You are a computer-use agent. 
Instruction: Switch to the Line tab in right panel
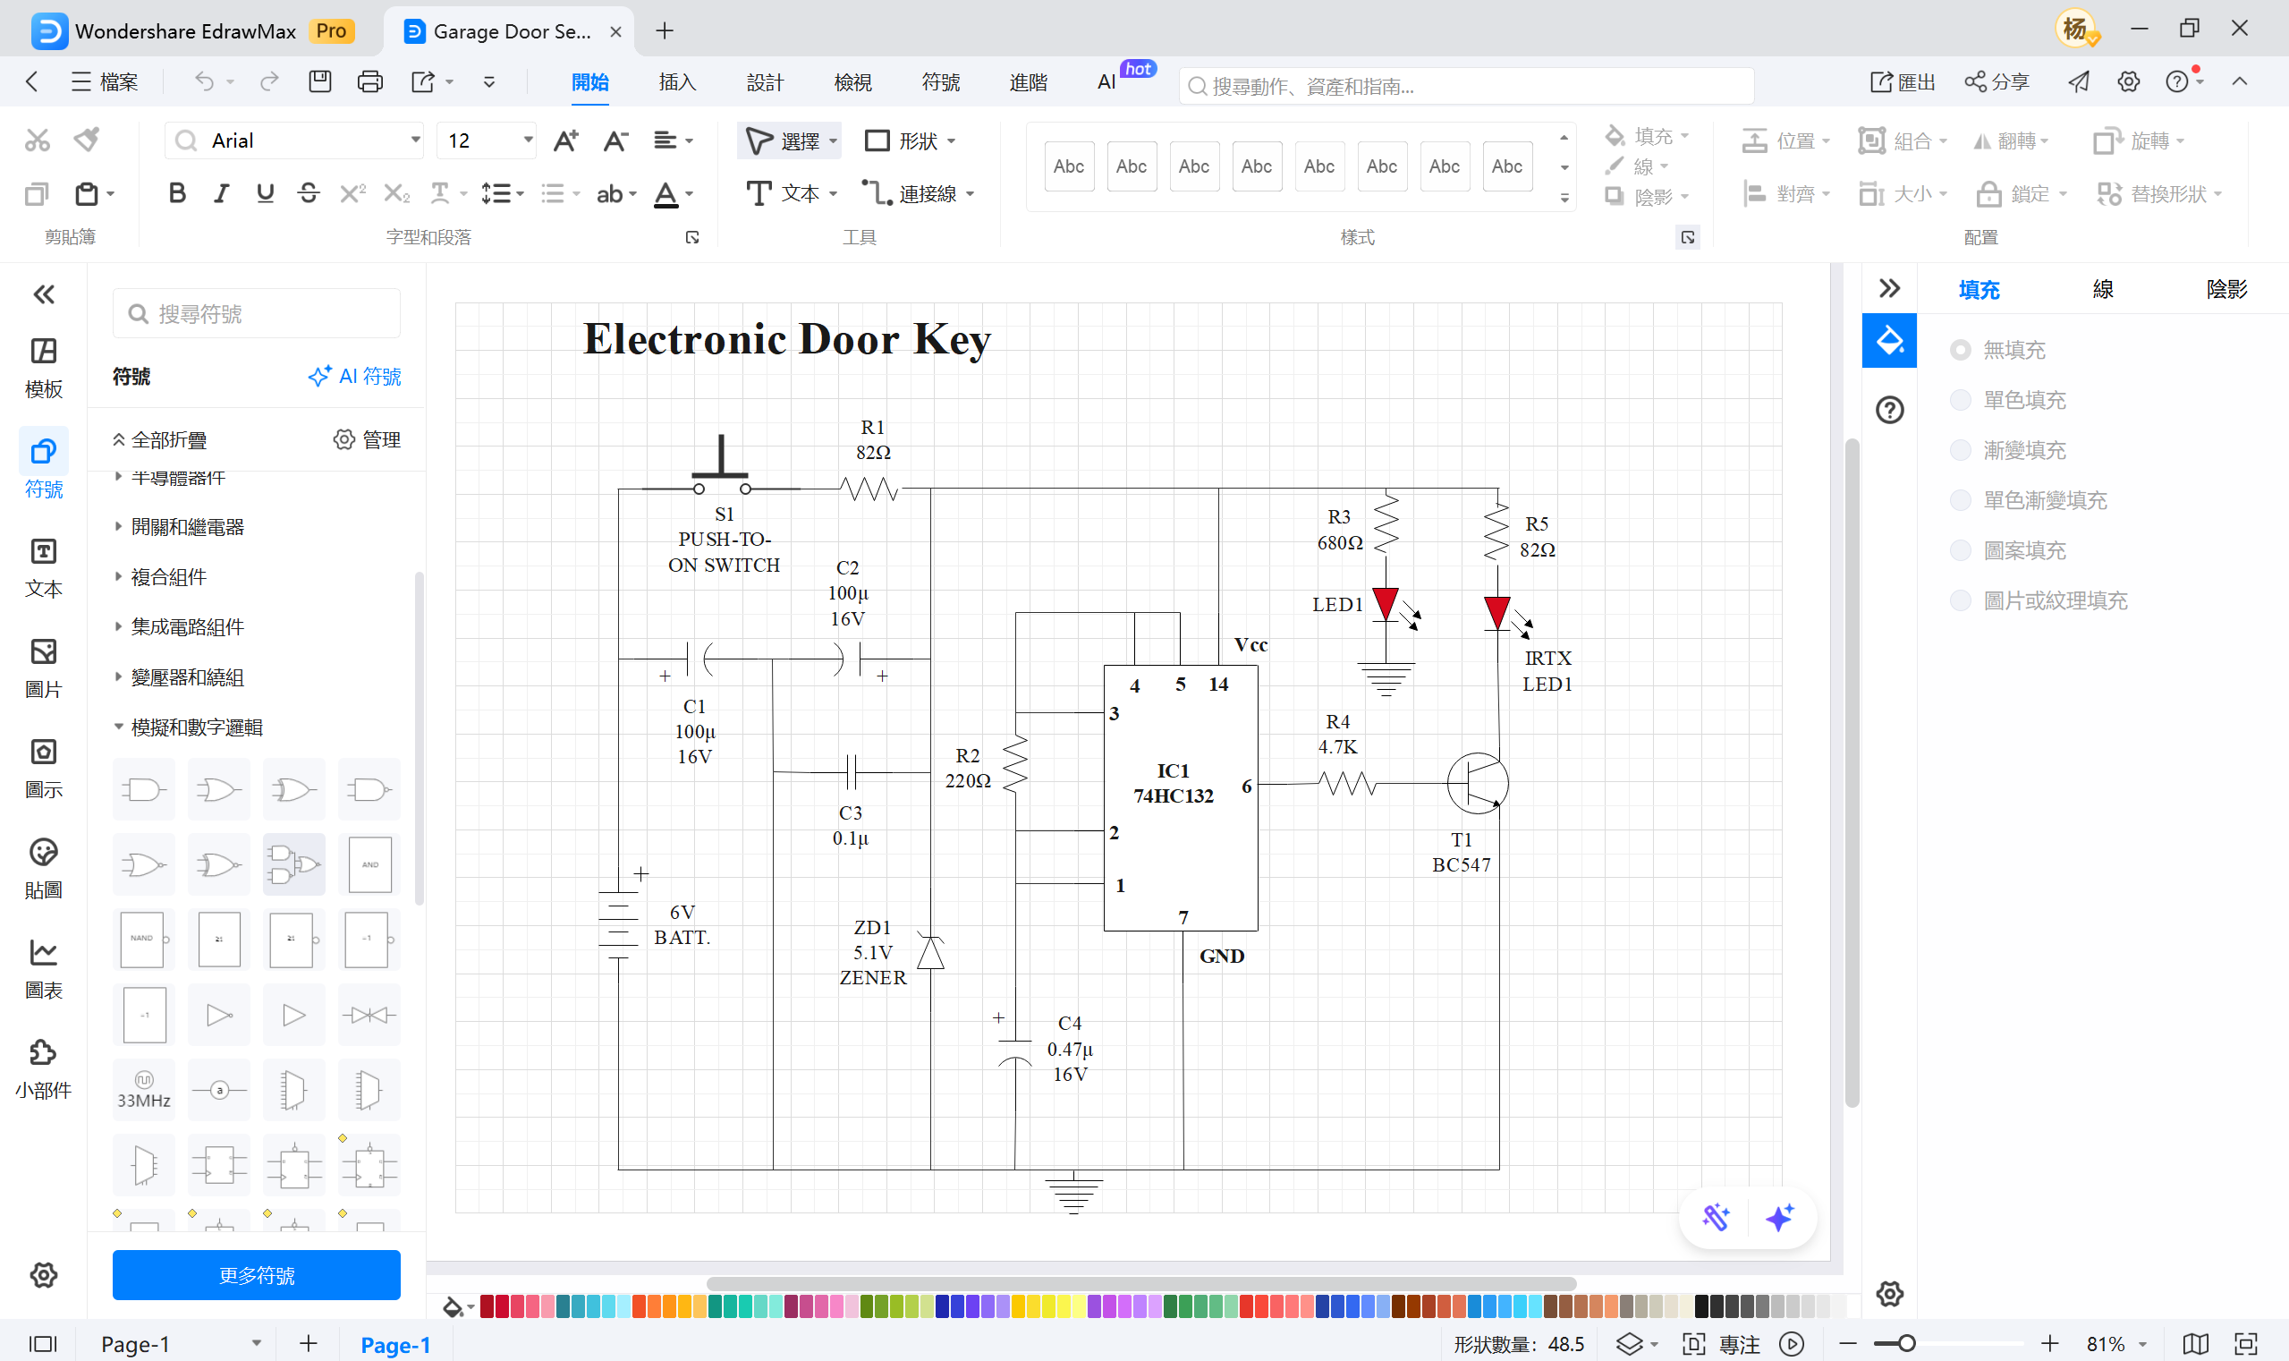coord(2102,290)
